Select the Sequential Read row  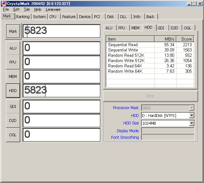click(150, 45)
